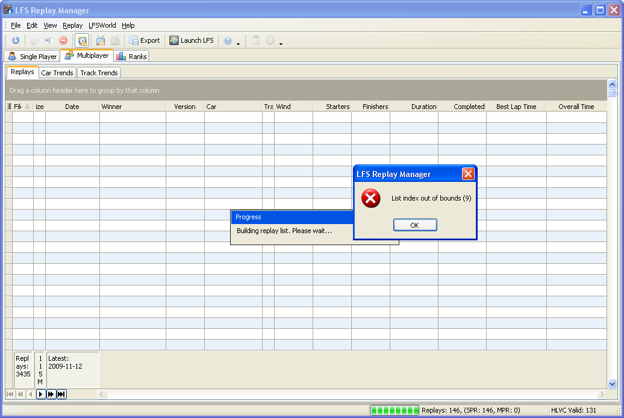Switch to the Single Player tab
Screen dimensions: 624x418
pos(33,56)
